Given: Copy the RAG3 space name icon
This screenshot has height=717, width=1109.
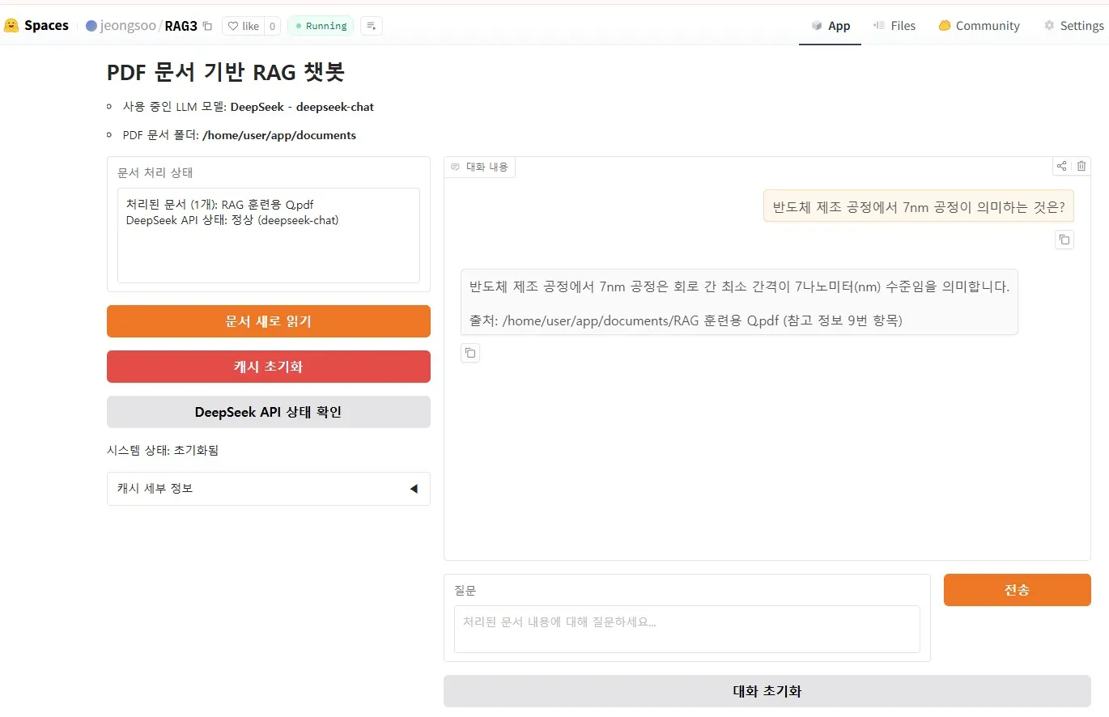Looking at the screenshot, I should point(207,26).
